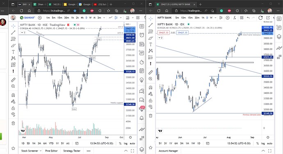The image size is (283, 154).
Task: Toggle auto scale on right chart
Action: [269, 143]
